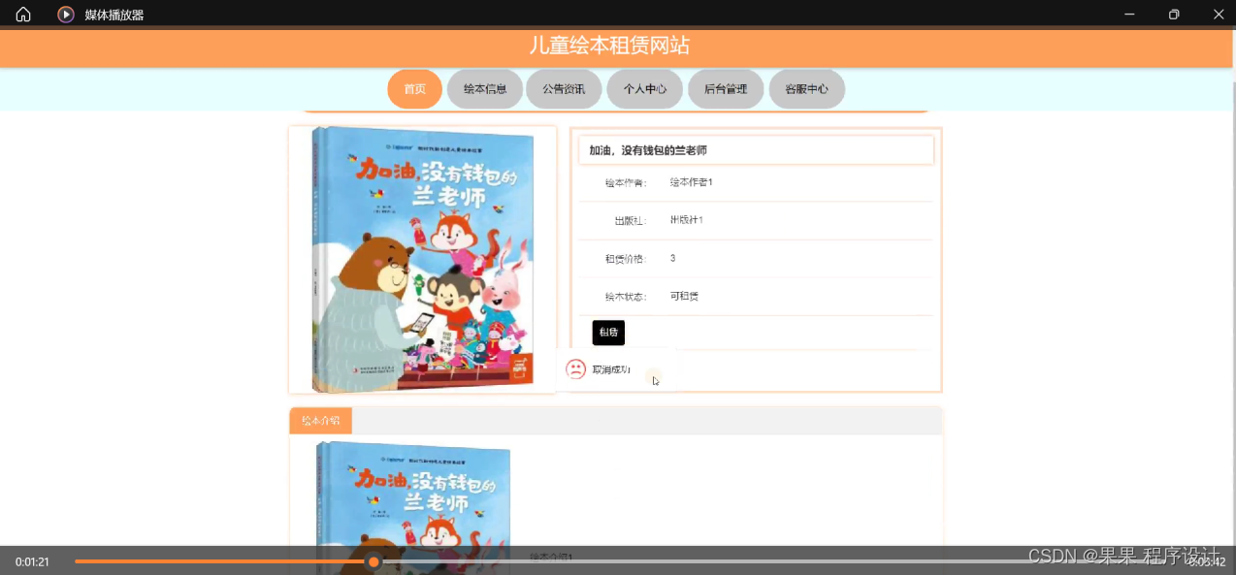
Task: Click the status value 可租赁
Action: [x=684, y=296]
